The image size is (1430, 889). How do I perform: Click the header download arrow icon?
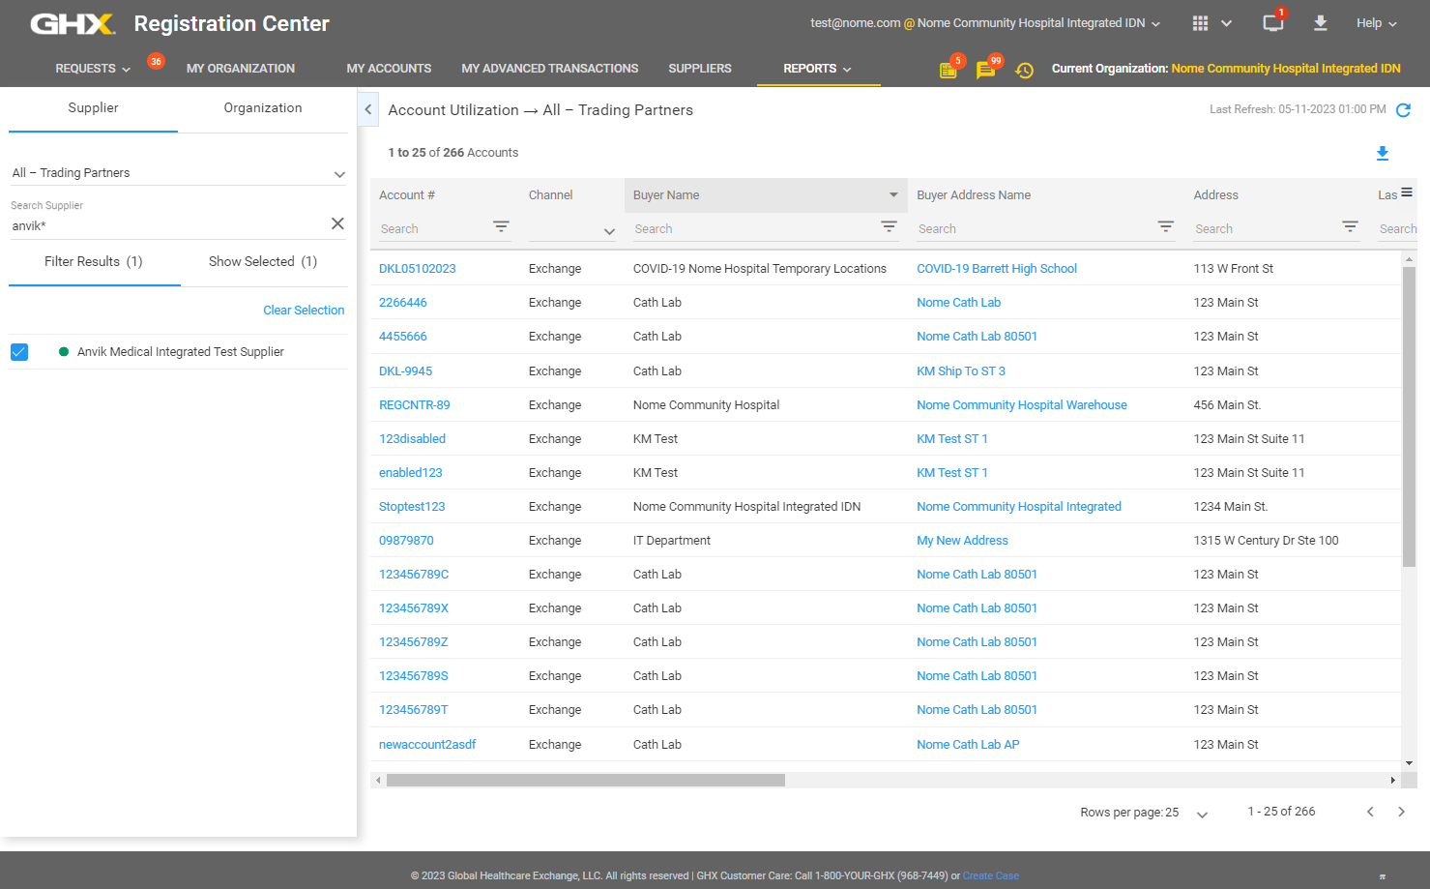tap(1320, 23)
